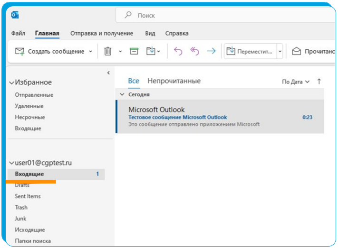Filter by Непрочитанные tab
This screenshot has width=338, height=248.
click(174, 81)
